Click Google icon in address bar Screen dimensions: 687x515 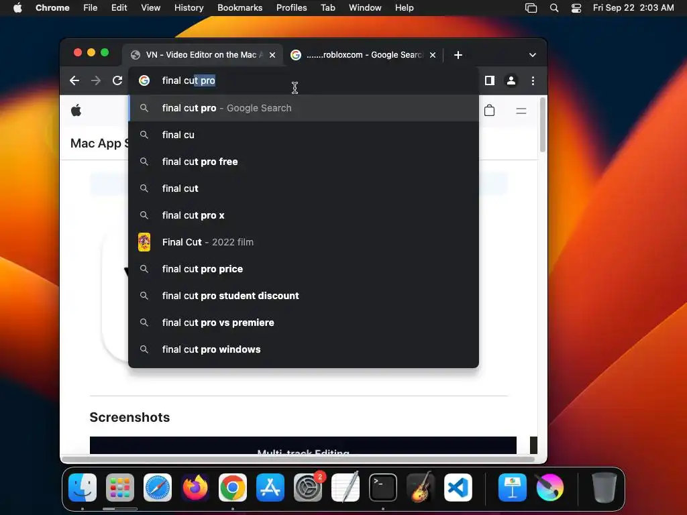click(144, 80)
